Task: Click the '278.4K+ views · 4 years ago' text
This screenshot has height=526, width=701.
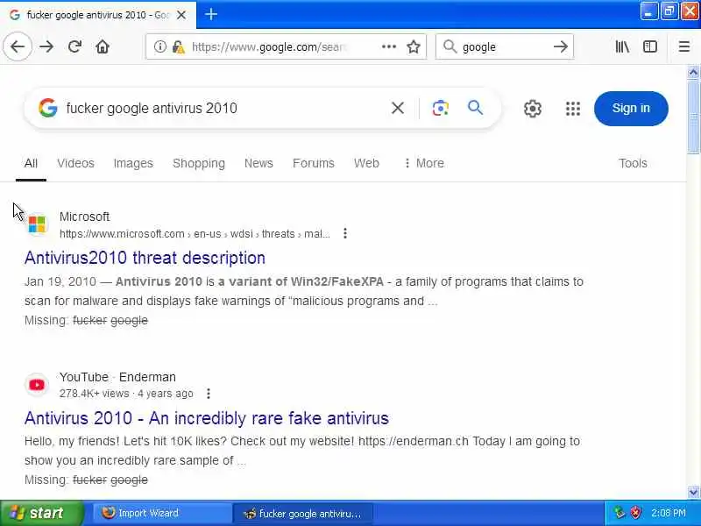Action: pos(126,394)
